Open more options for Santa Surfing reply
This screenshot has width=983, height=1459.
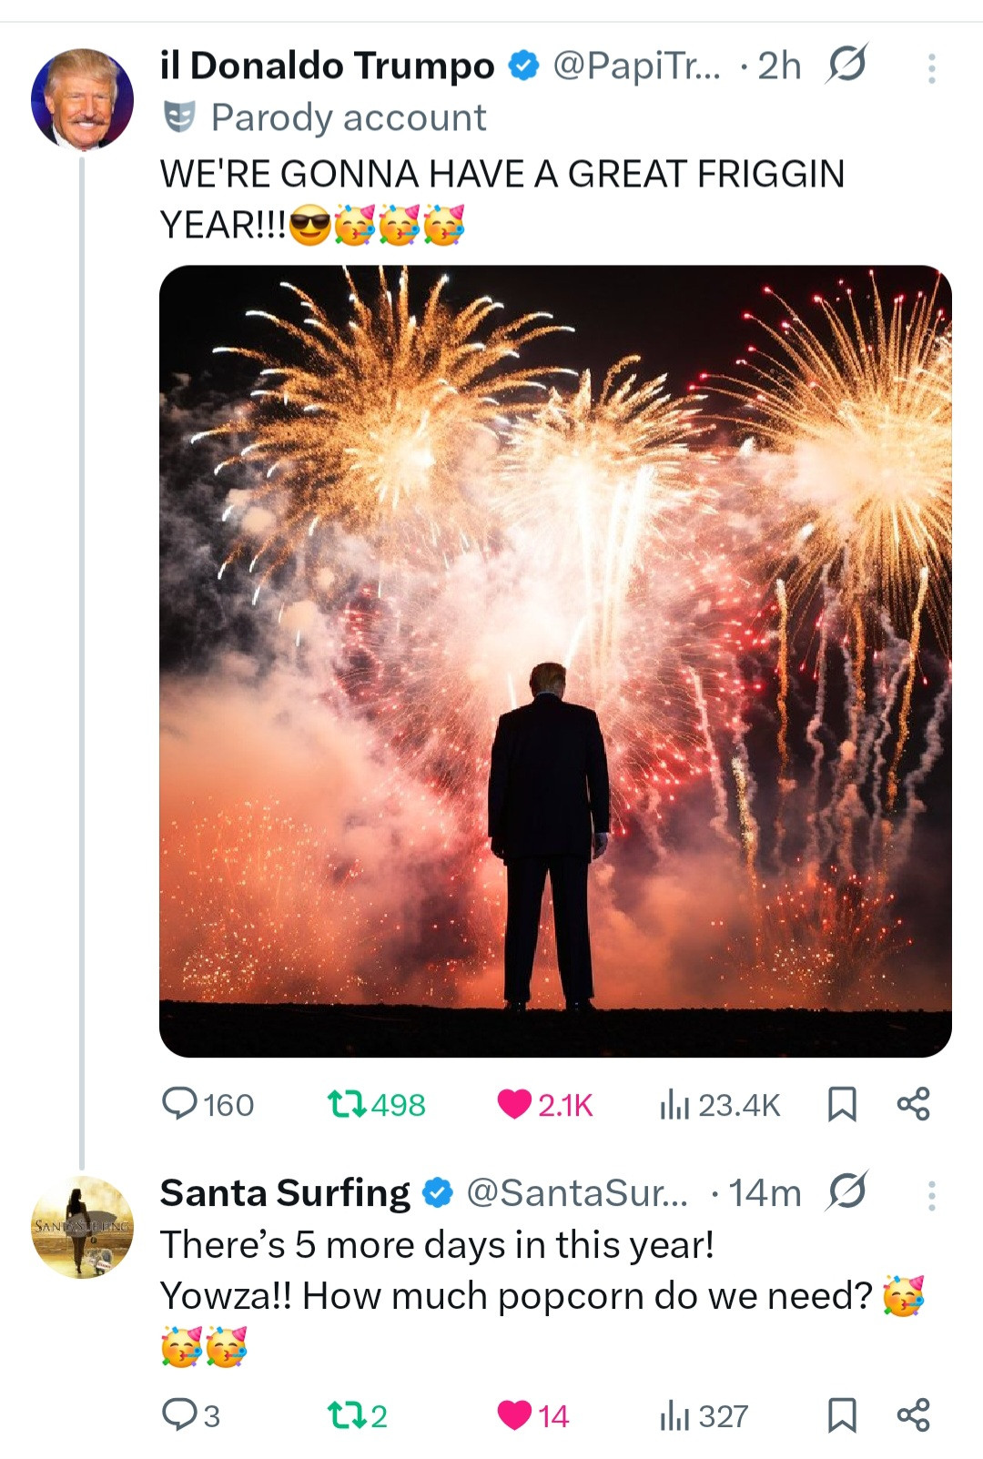pyautogui.click(x=931, y=1196)
